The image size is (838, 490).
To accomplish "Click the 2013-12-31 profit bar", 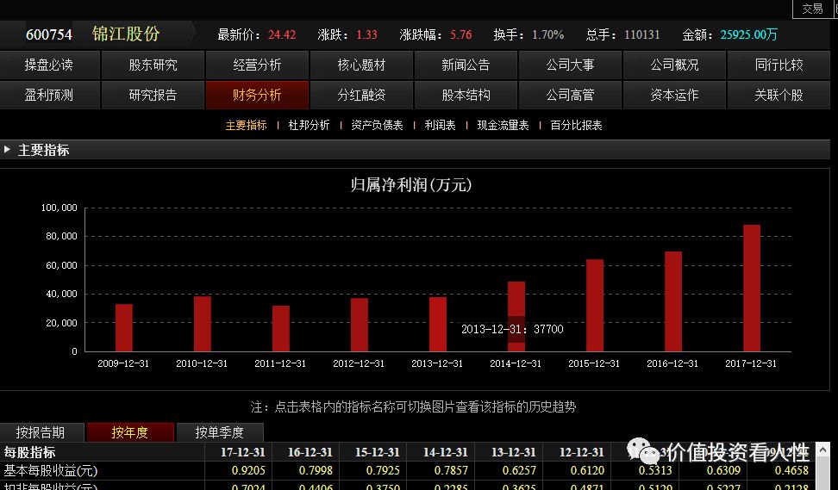I will click(438, 324).
